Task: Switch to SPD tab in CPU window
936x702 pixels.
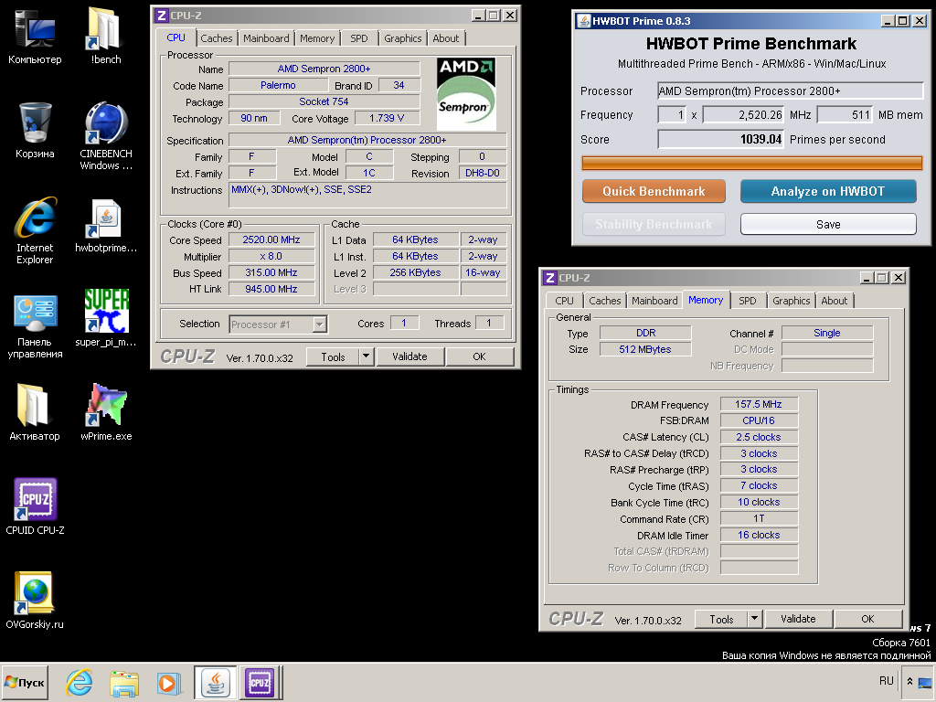Action: (x=358, y=38)
